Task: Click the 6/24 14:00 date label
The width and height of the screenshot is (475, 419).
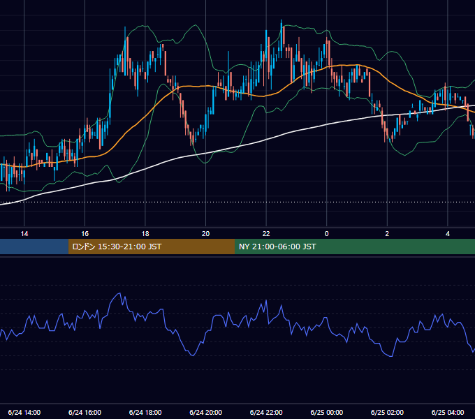Action: click(x=24, y=412)
